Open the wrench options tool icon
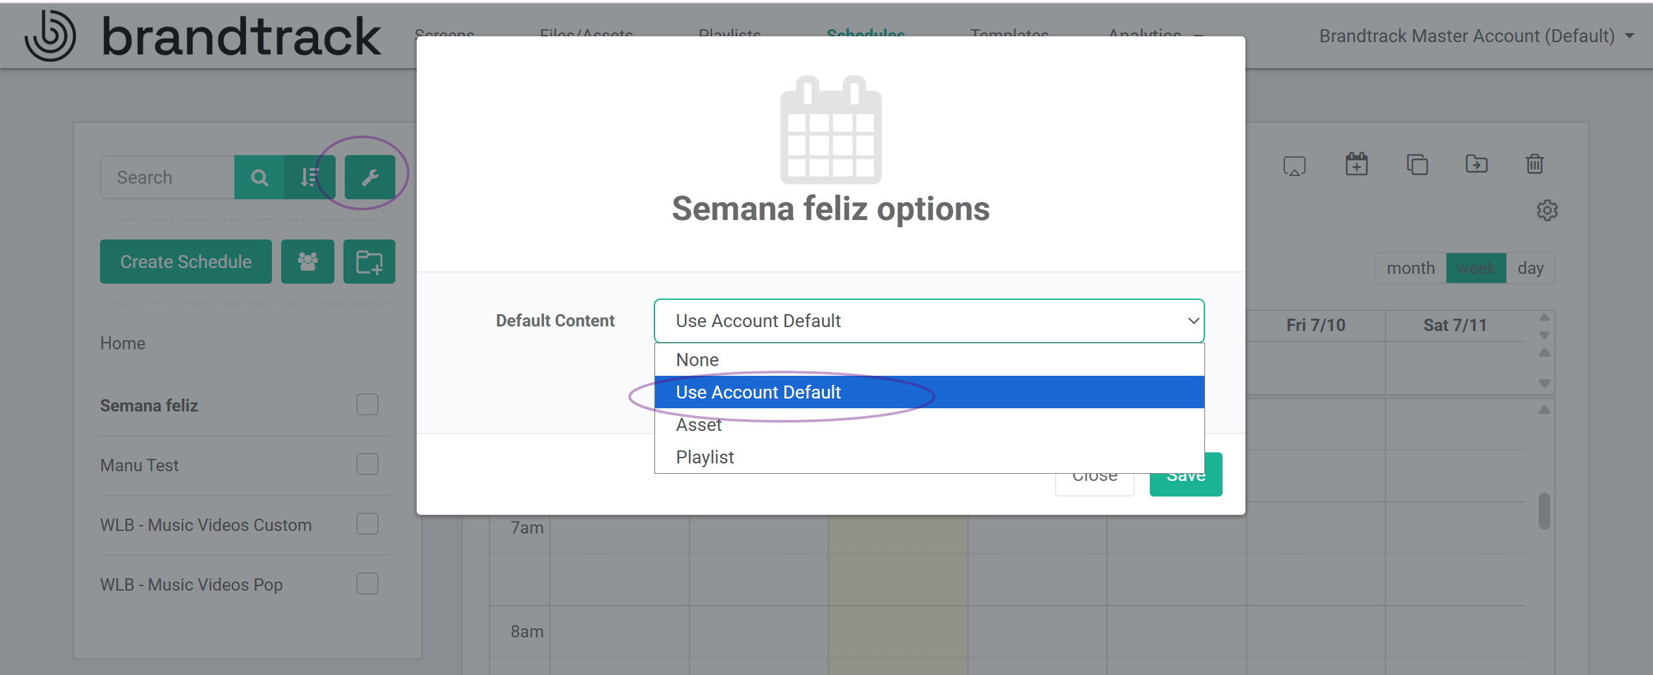Screen dimensions: 1653x675 370,177
